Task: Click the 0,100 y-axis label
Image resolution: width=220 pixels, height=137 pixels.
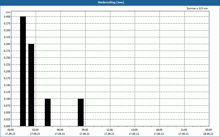Action: 7,99
